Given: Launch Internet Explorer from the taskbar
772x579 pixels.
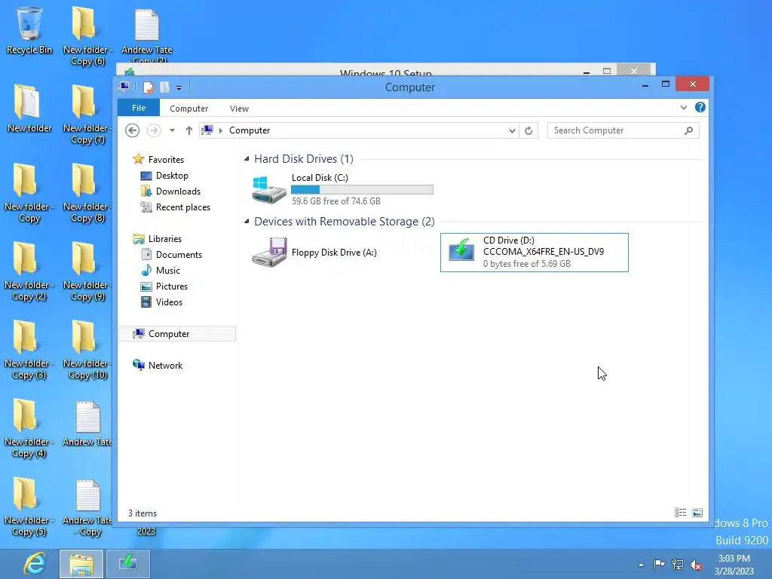Looking at the screenshot, I should pos(35,564).
